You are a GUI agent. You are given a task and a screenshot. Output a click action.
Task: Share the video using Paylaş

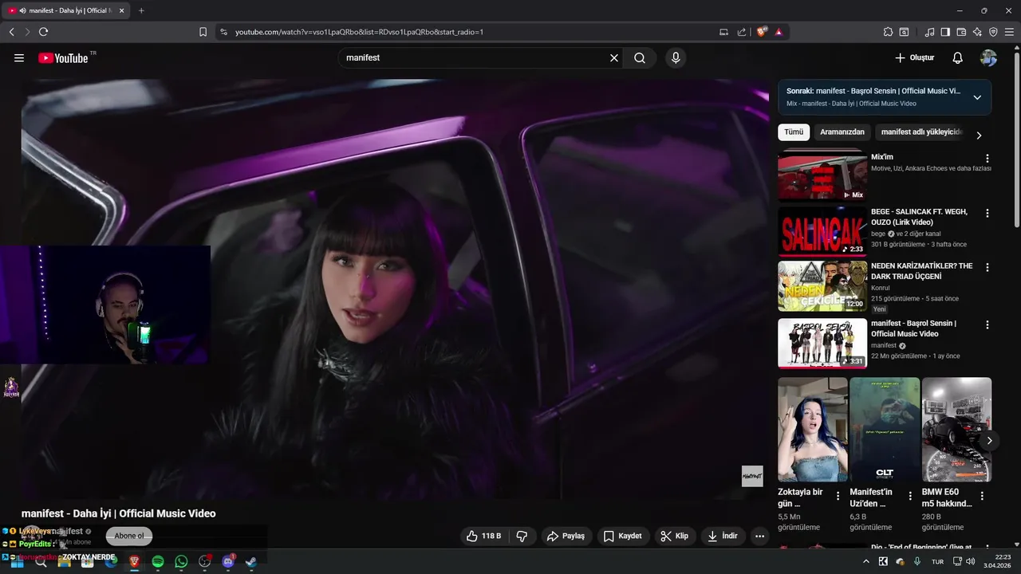pyautogui.click(x=566, y=537)
